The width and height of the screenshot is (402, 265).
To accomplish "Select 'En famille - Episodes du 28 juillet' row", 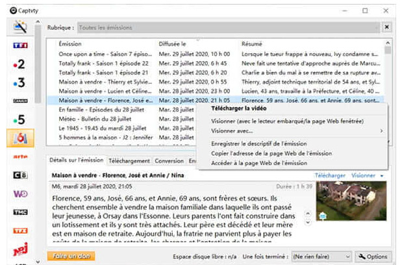I will coord(122,110).
